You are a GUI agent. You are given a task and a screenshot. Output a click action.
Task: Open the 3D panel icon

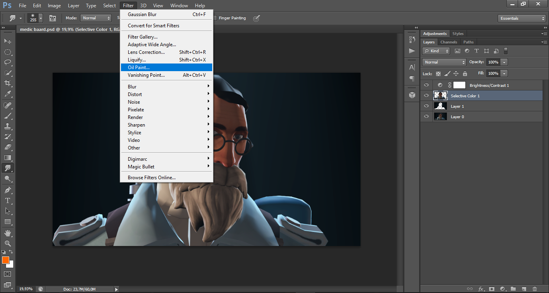[x=412, y=95]
